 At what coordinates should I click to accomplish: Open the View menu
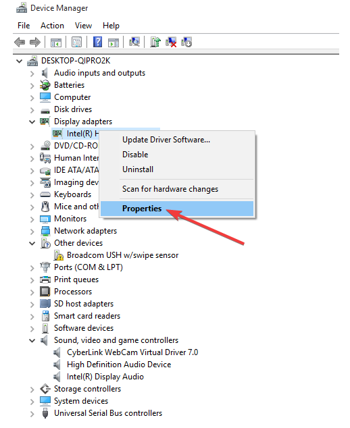[x=83, y=26]
